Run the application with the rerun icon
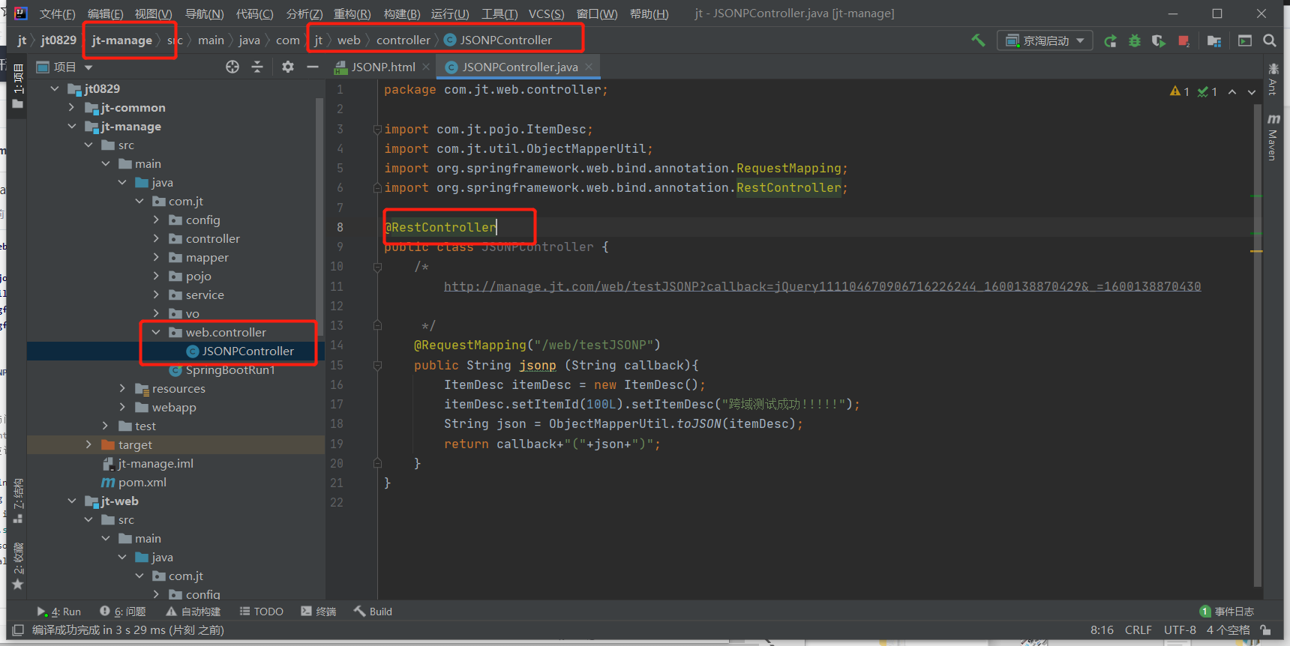1290x646 pixels. pos(1111,40)
